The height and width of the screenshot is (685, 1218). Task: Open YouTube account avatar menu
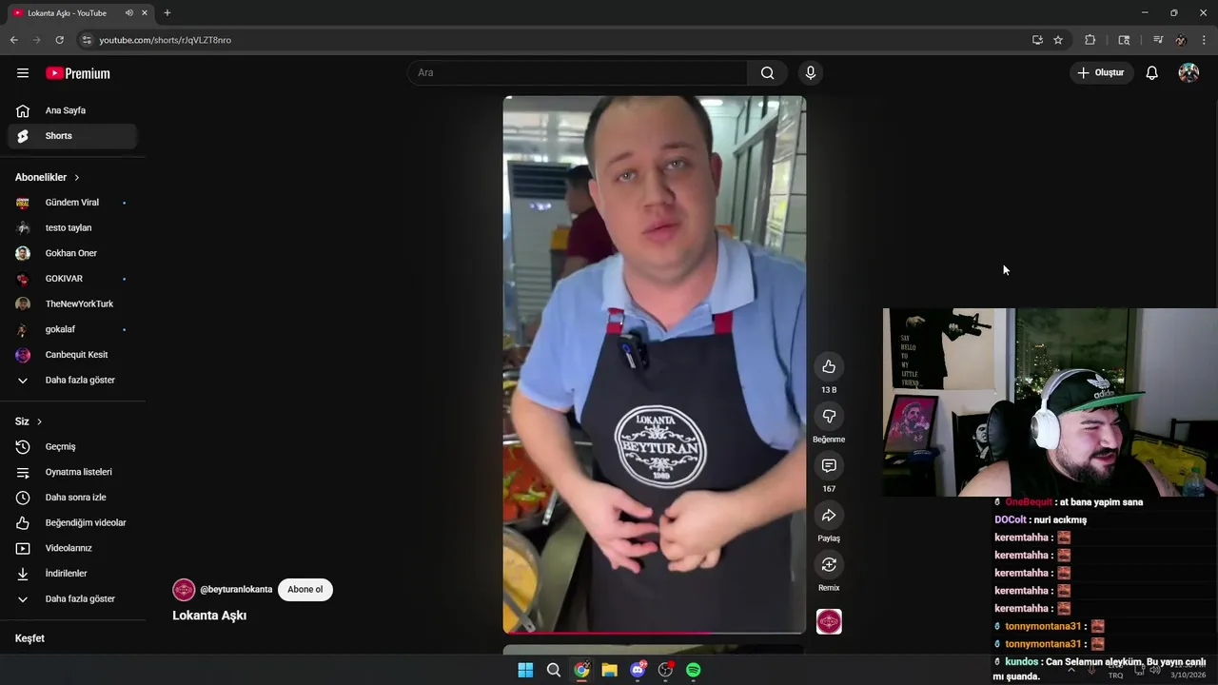pos(1189,73)
